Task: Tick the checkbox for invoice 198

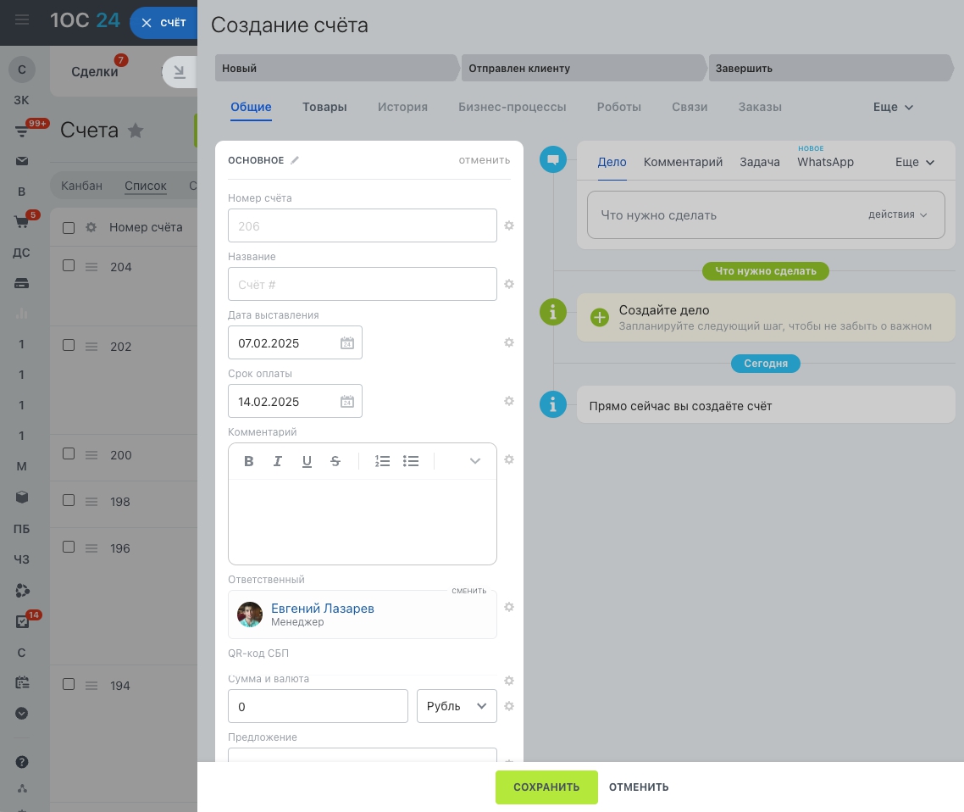Action: tap(69, 501)
